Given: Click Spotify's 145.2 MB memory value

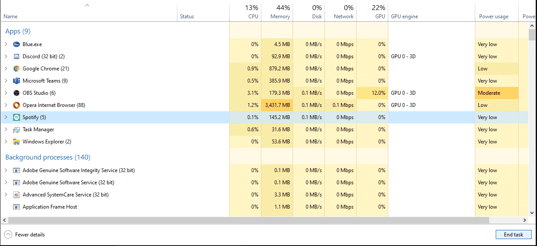Looking at the screenshot, I should [x=280, y=117].
